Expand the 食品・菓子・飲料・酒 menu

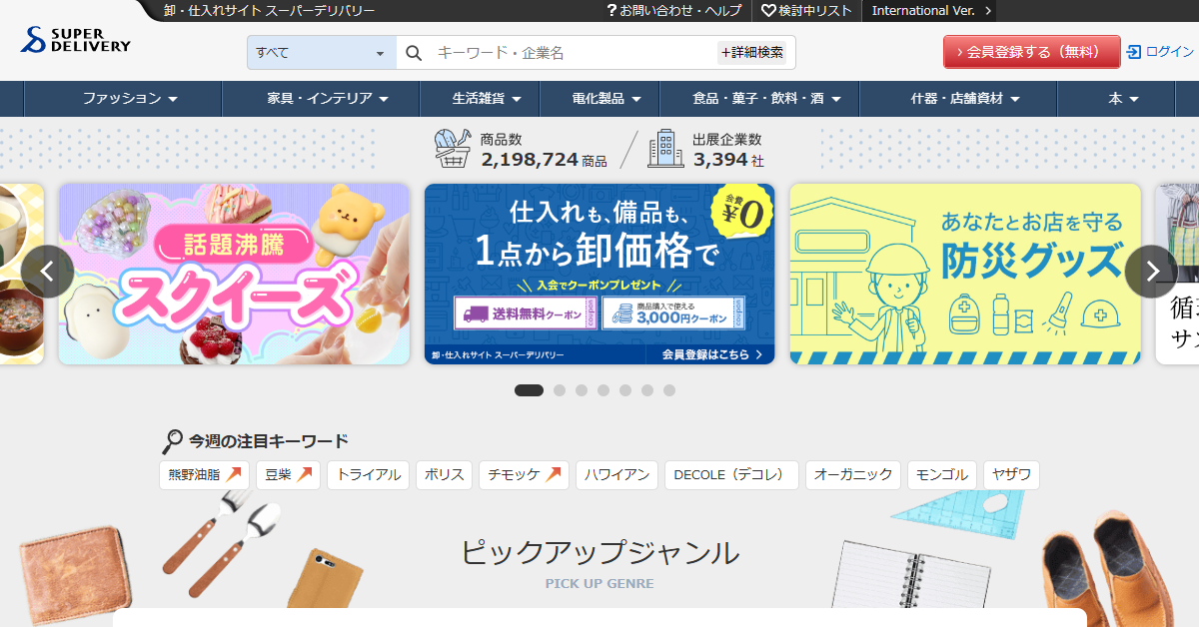[766, 99]
